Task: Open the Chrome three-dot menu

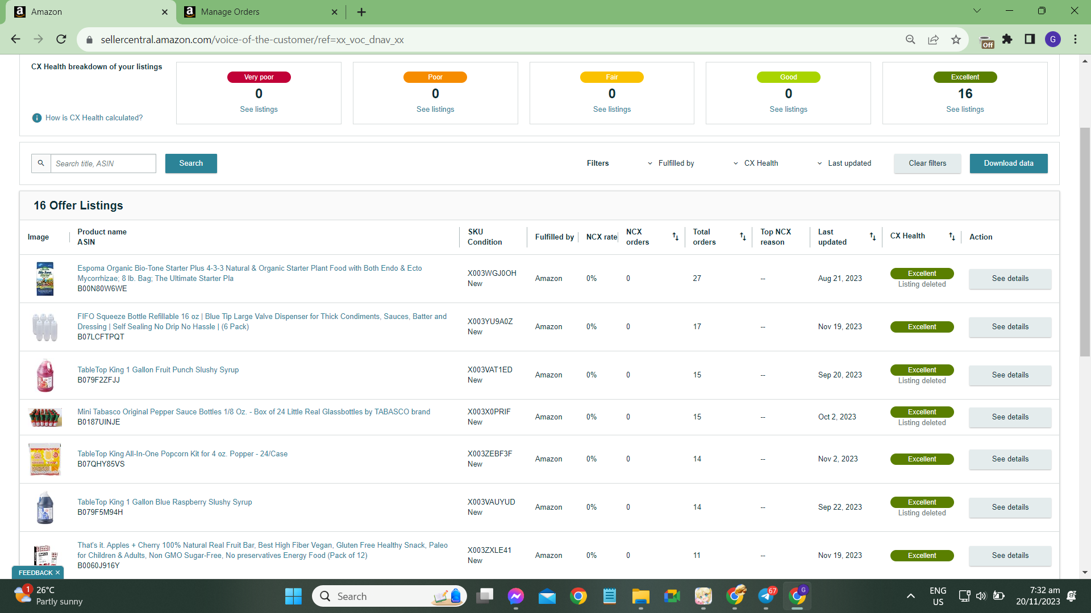Action: pyautogui.click(x=1075, y=39)
